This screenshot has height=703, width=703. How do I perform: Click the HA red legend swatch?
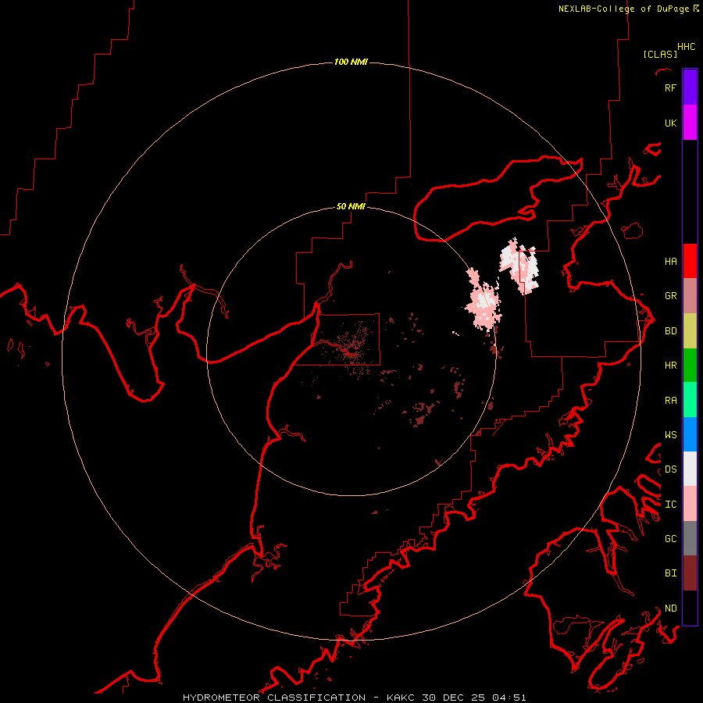click(x=690, y=261)
